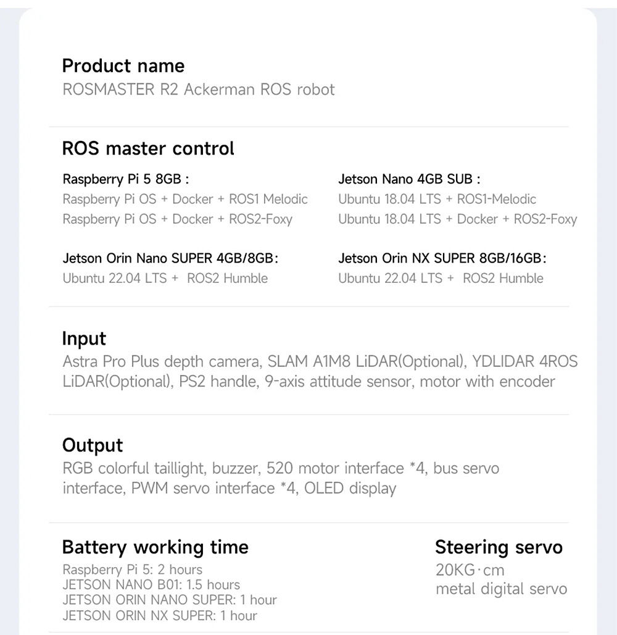Select the Raspberry Pi 5 8GB label
Image resolution: width=617 pixels, height=635 pixels.
(x=125, y=179)
